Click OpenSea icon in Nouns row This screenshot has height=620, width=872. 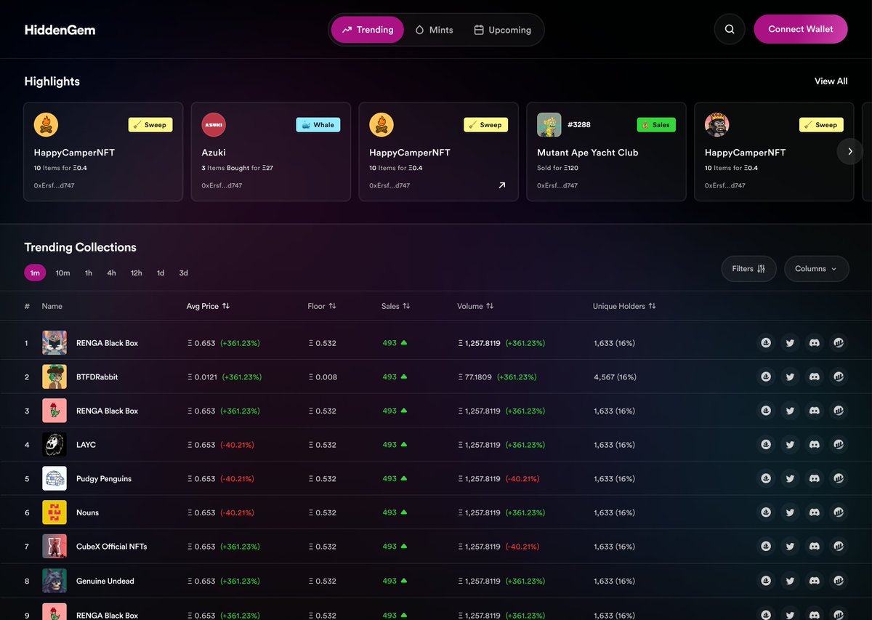766,512
